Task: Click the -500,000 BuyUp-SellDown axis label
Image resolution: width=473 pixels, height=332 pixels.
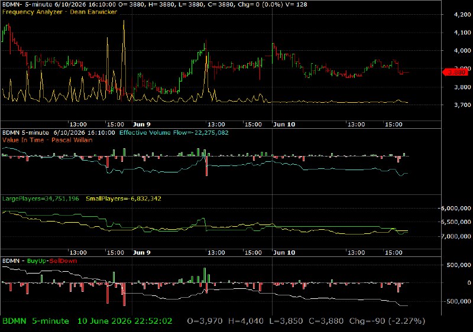Action: pos(457,301)
